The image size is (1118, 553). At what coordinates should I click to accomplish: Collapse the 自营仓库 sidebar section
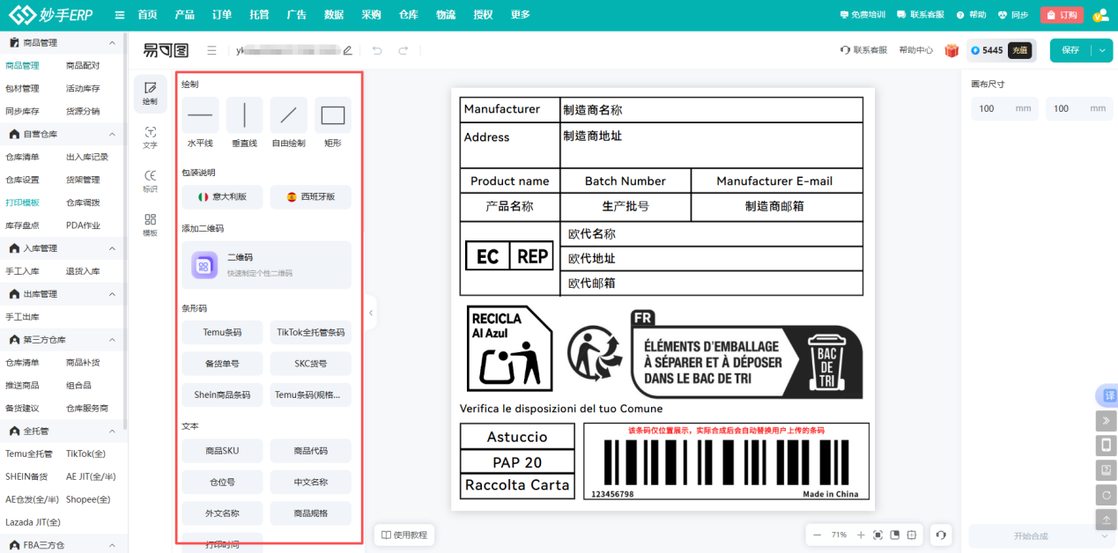pyautogui.click(x=112, y=134)
